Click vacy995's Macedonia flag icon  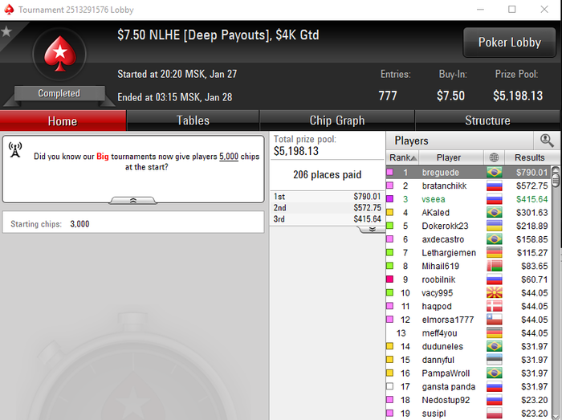(x=495, y=293)
